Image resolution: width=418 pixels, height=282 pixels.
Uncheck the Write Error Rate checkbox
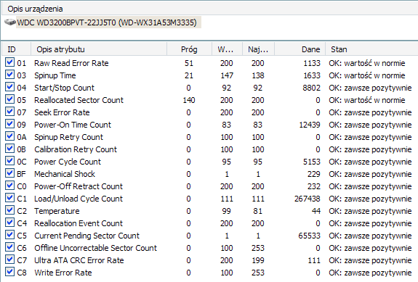click(9, 272)
